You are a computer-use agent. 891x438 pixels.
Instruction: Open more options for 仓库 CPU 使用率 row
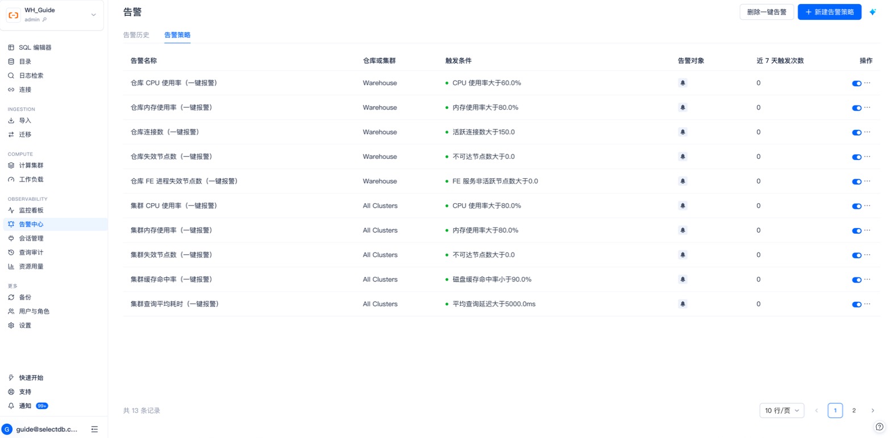[x=867, y=83]
